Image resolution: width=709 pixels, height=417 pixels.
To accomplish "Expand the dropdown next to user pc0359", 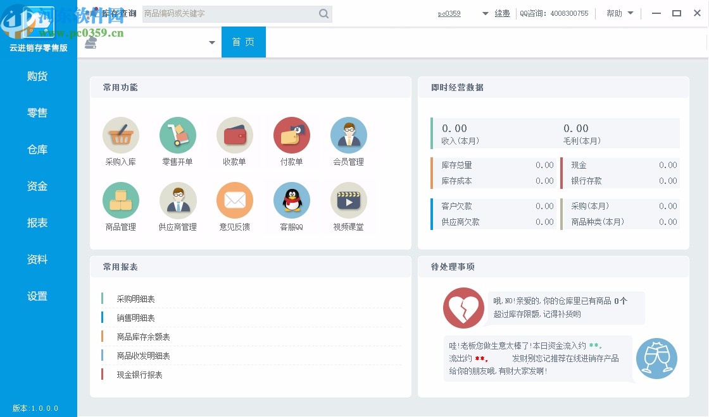I will [485, 13].
